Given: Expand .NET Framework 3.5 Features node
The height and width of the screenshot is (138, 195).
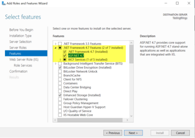Looking at the screenshot, I should click(56, 43).
